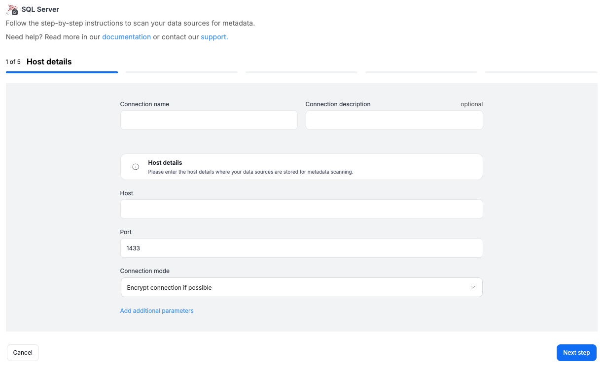
Task: Click Add additional parameters link
Action: click(x=157, y=311)
